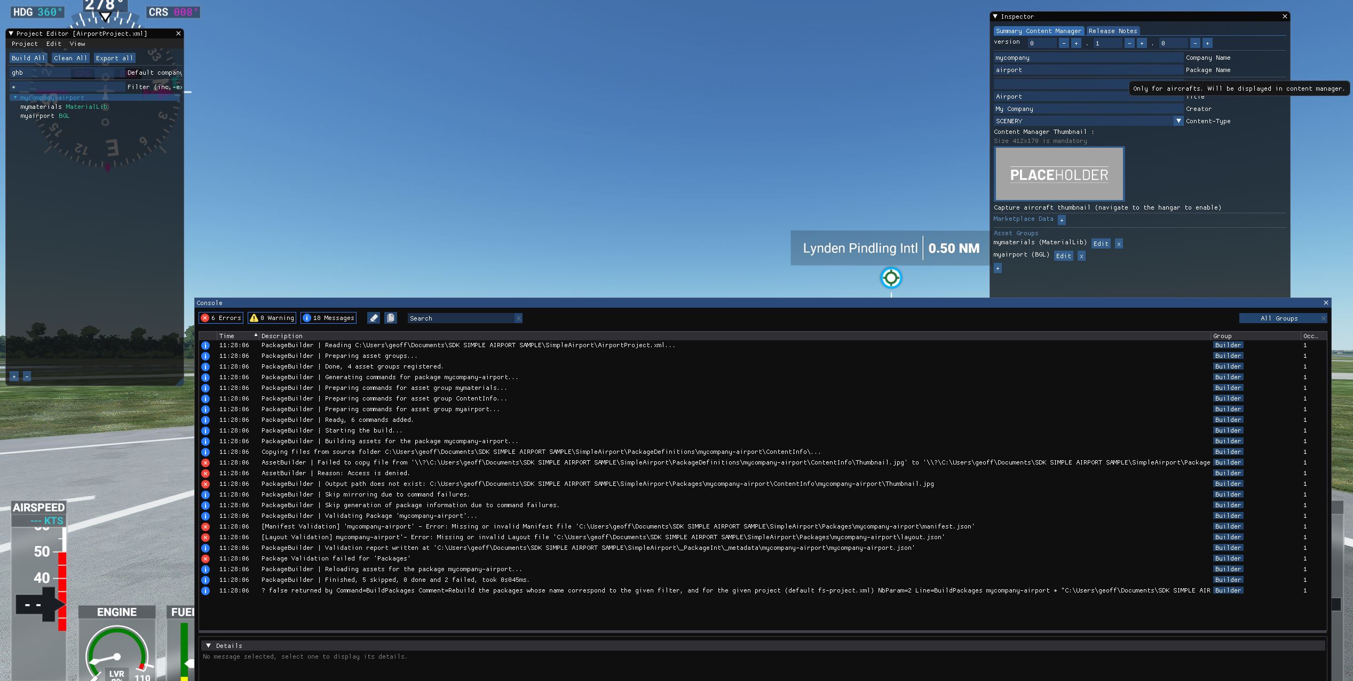Click the add asset group plus button in Inspector
The width and height of the screenshot is (1353, 681).
point(998,268)
